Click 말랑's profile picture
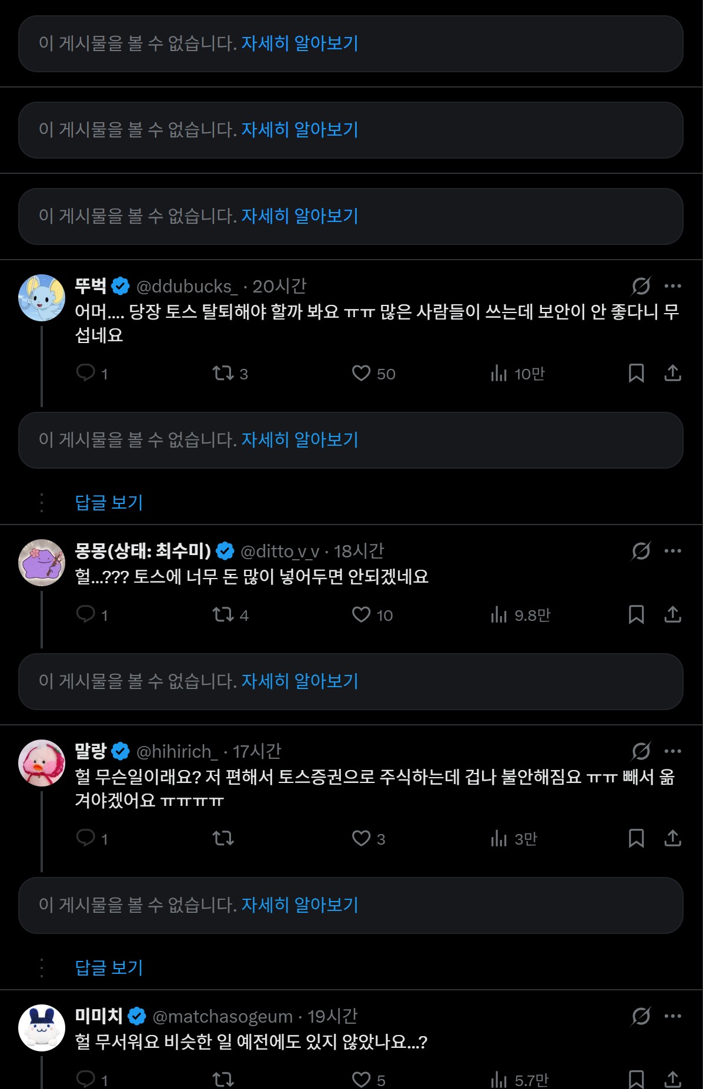The image size is (703, 1089). 42,763
